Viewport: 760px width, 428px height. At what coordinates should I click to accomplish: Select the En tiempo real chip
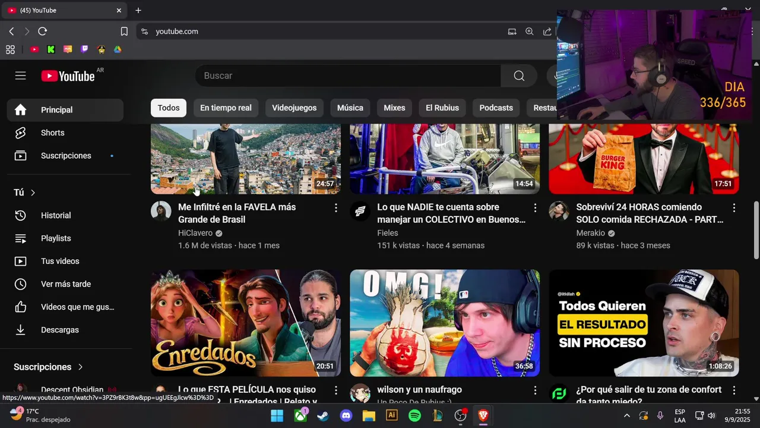[x=226, y=108]
